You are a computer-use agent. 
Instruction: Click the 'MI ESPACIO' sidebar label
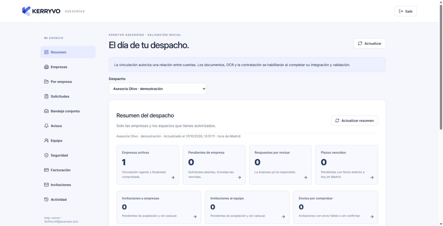(54, 38)
